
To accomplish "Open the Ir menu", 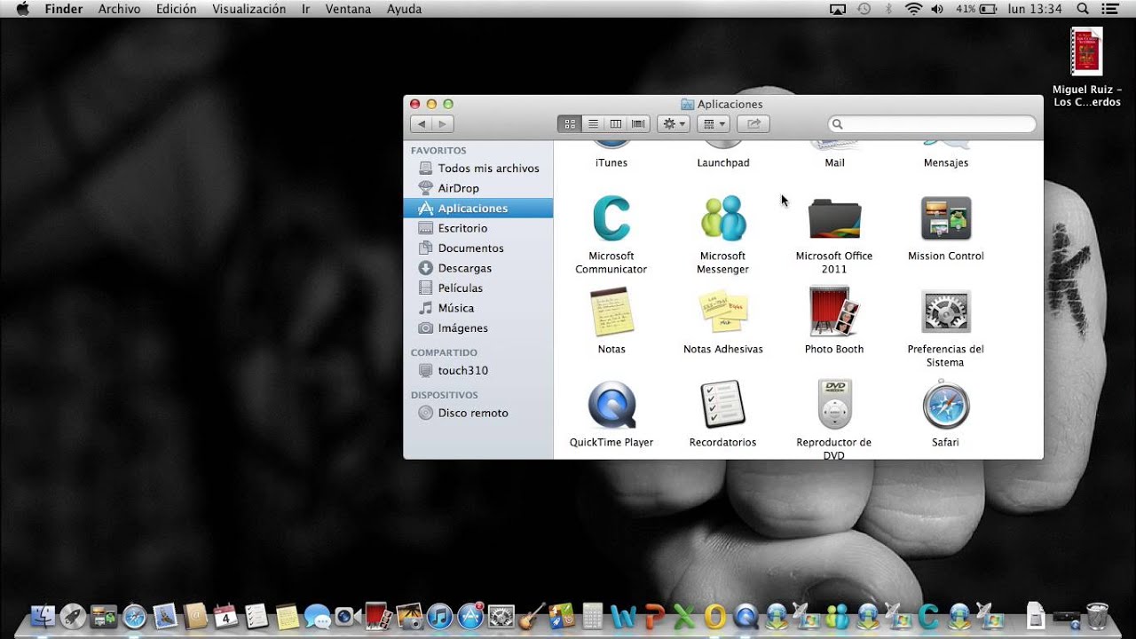I will click(x=306, y=9).
